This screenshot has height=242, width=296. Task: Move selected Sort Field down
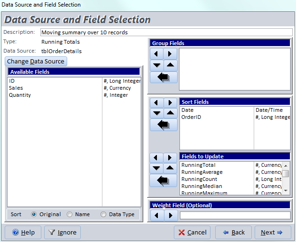[156, 113]
